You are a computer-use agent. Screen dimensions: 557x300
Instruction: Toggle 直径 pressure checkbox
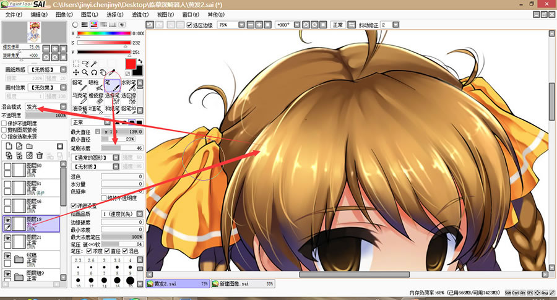pos(107,251)
